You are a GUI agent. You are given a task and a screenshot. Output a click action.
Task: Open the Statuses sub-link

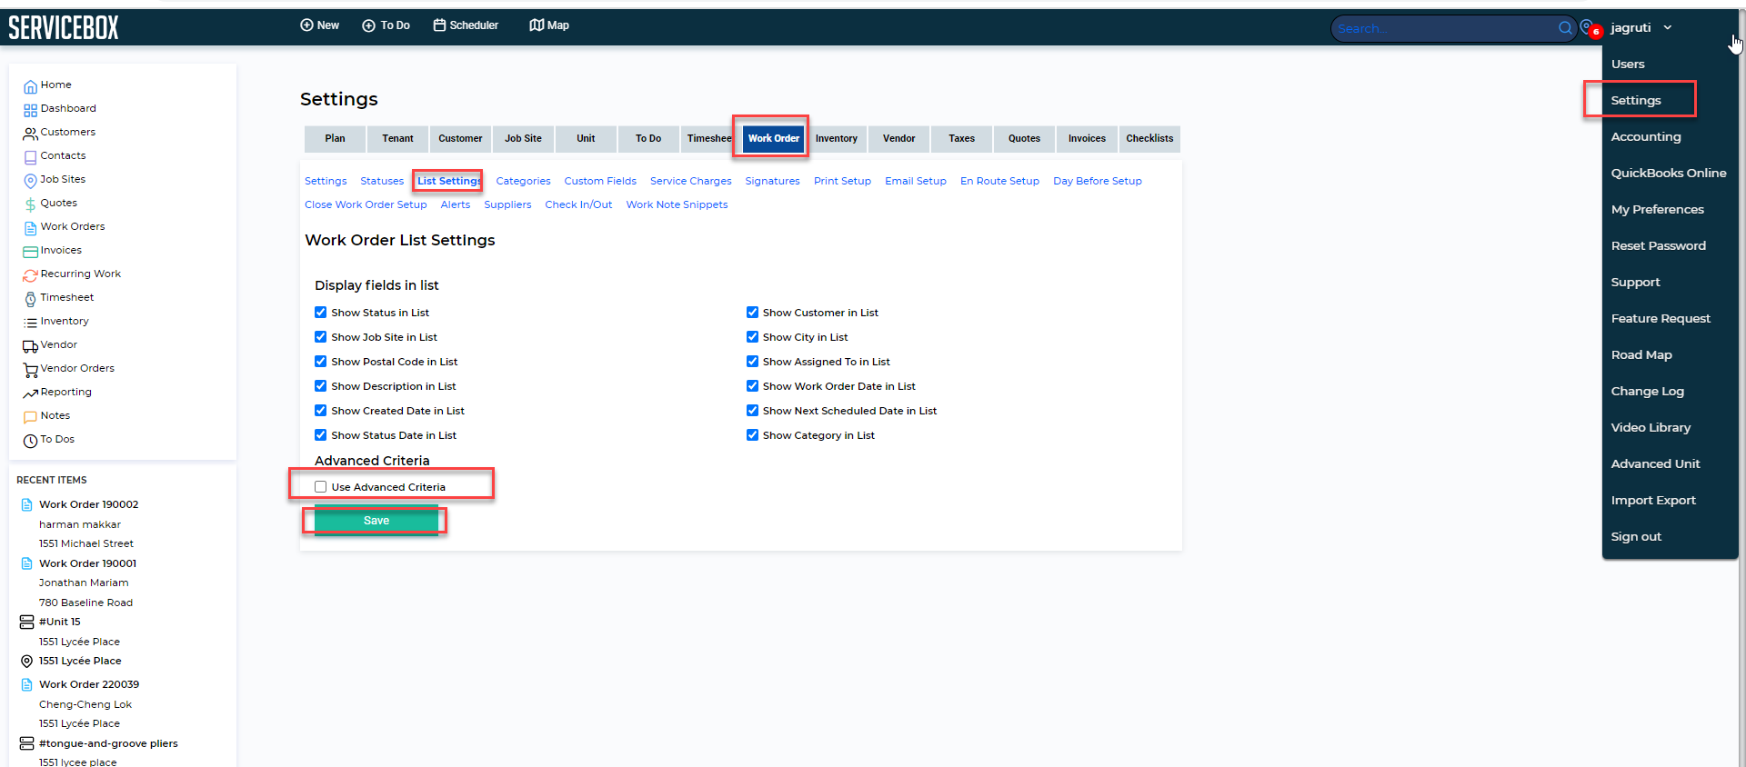point(382,181)
